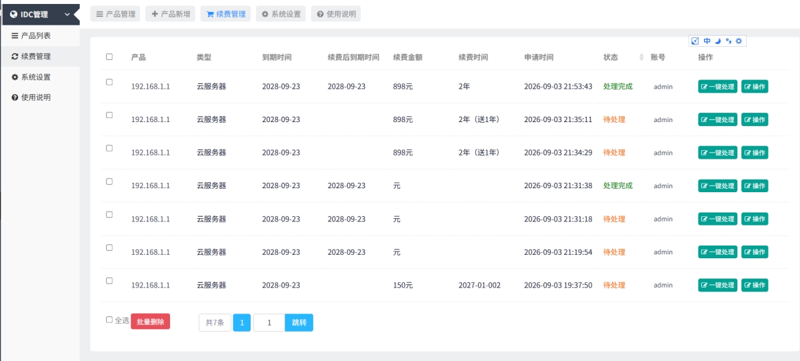Click the globe icon beside IDC管理
The height and width of the screenshot is (361, 800).
[x=13, y=14]
